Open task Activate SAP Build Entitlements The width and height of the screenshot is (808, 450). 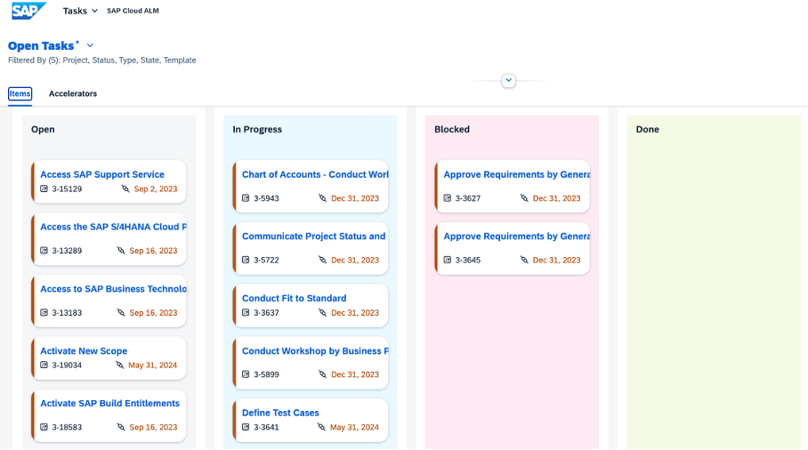click(x=109, y=403)
